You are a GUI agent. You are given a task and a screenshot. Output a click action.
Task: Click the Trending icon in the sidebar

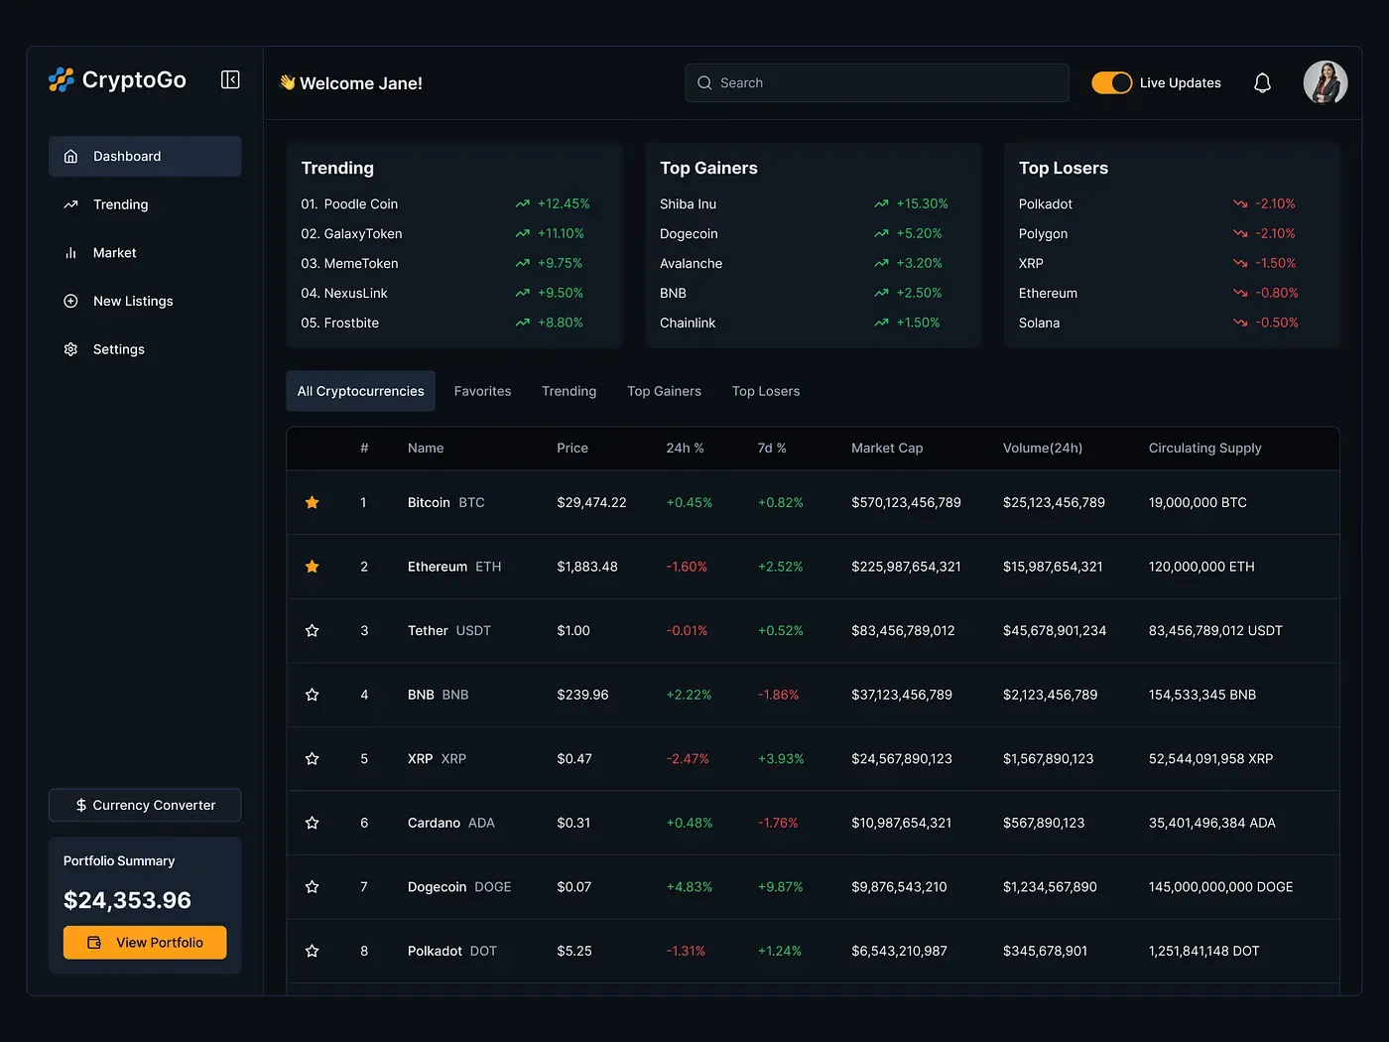(70, 204)
